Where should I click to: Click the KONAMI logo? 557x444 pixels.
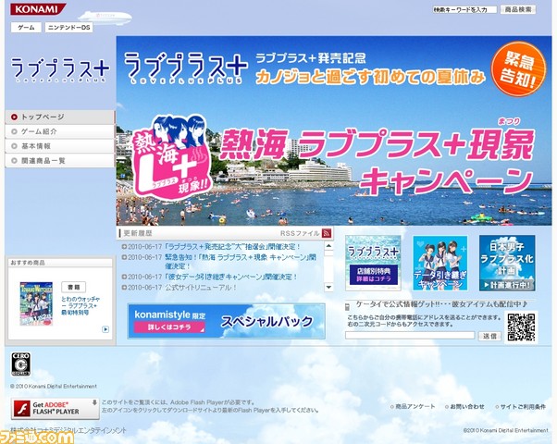pos(38,9)
